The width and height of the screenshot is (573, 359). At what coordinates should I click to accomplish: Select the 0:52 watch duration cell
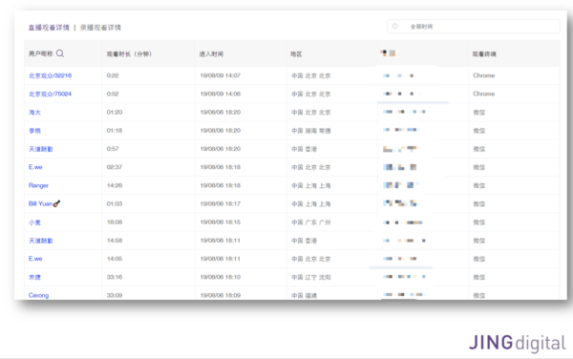tap(113, 94)
